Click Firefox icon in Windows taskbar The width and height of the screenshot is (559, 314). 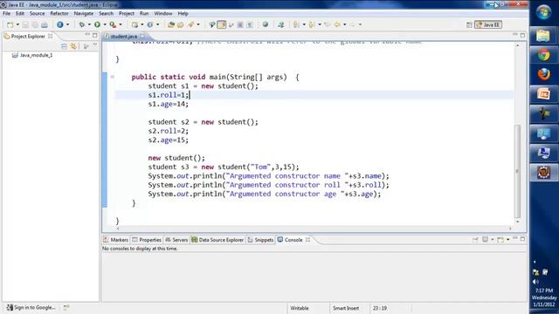(543, 74)
